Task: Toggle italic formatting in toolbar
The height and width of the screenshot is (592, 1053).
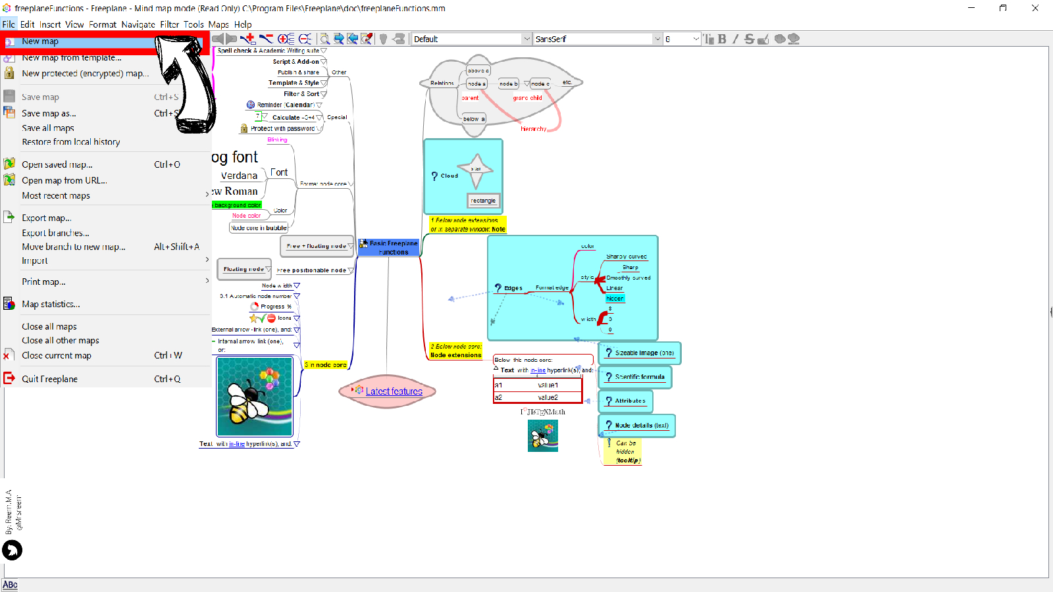Action: [735, 39]
